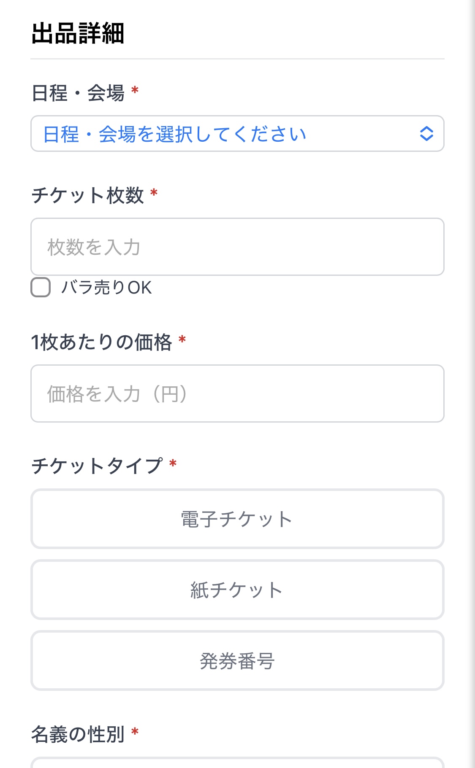
Task: Choose the 紙チケット ticket type
Action: pos(237,590)
